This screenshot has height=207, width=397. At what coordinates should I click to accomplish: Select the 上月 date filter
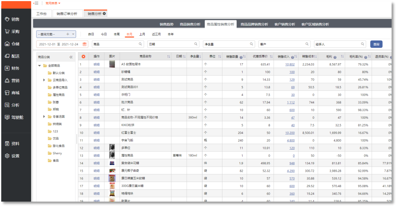pyautogui.click(x=142, y=34)
